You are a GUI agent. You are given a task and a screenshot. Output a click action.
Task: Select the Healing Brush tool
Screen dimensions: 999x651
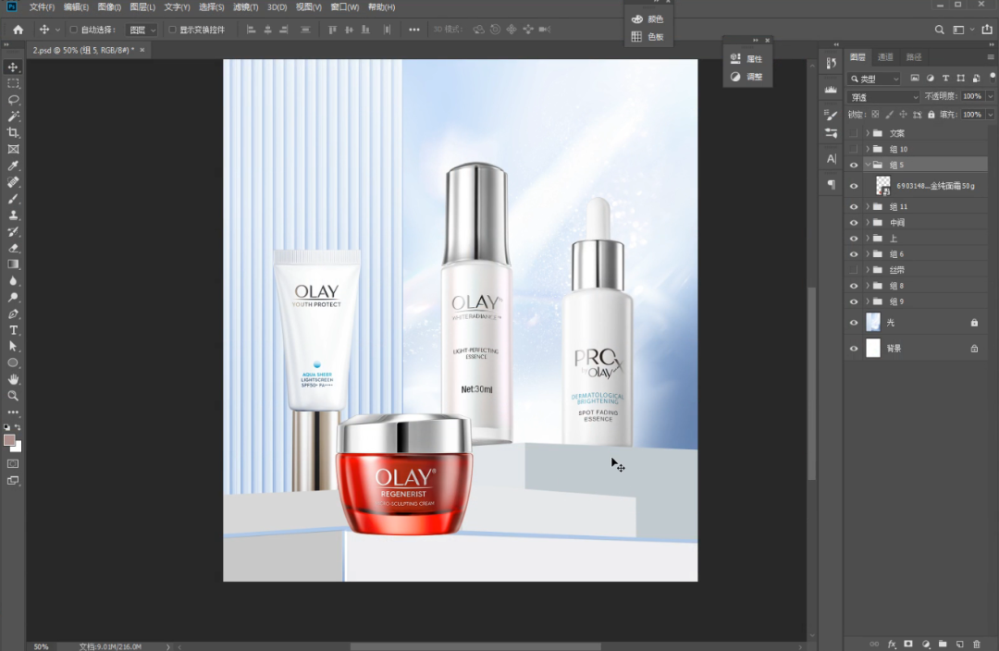click(x=13, y=182)
